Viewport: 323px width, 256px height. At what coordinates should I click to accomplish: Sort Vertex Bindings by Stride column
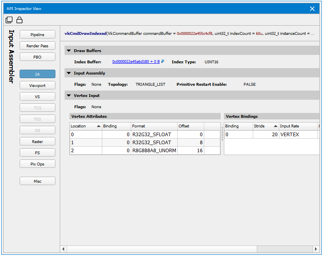click(x=265, y=126)
